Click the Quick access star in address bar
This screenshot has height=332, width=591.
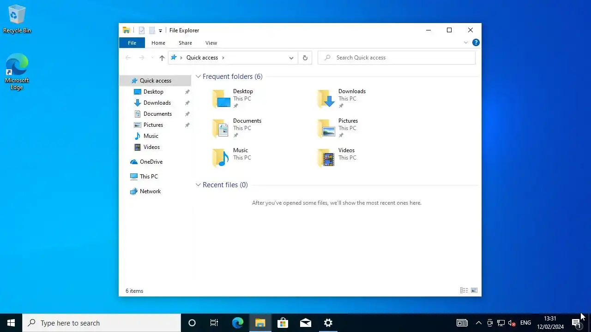[x=174, y=58]
